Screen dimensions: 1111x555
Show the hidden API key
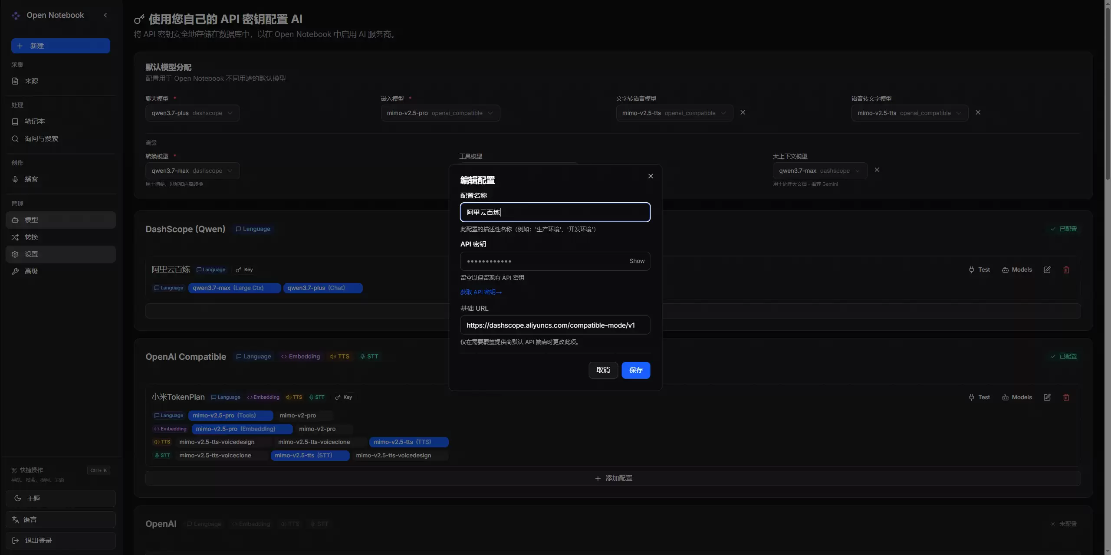[x=637, y=261]
